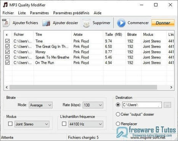Image resolution: width=178 pixels, height=141 pixels.
Task: Click the destination path field C:\Users\
Action: click(142, 105)
